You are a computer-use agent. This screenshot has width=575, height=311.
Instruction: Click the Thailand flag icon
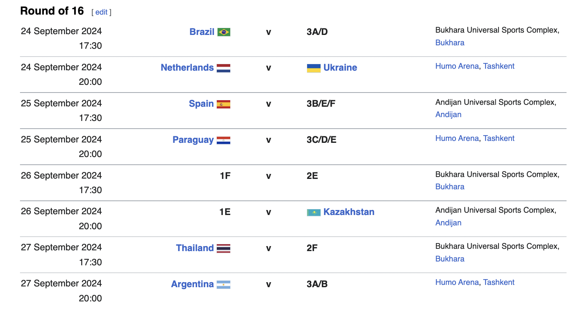click(x=223, y=248)
